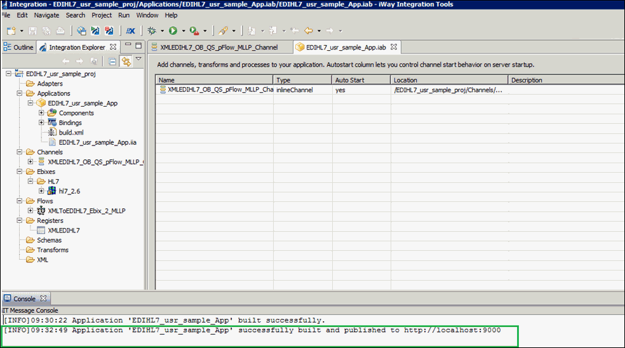Close the Console view tab
625x348 pixels.
point(43,298)
